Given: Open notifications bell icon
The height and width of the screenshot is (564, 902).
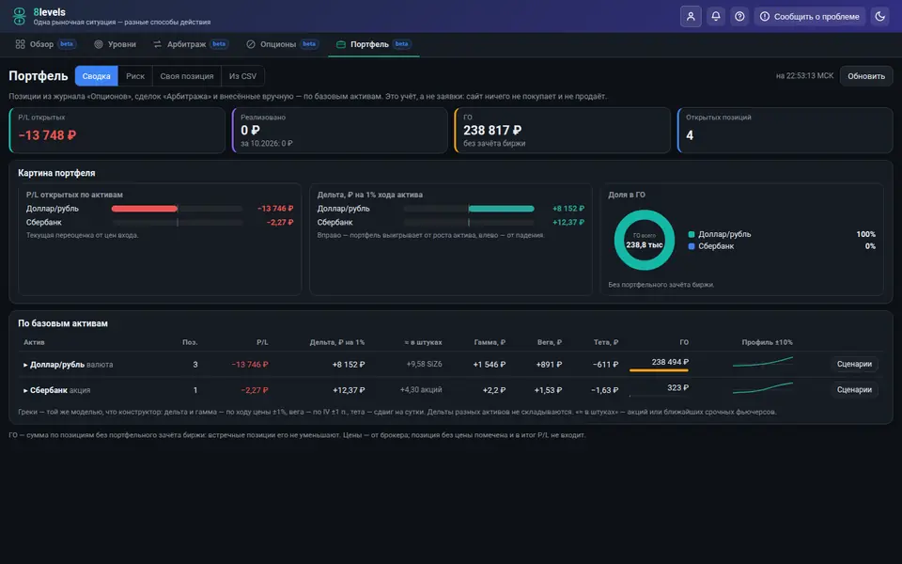Looking at the screenshot, I should coord(716,16).
